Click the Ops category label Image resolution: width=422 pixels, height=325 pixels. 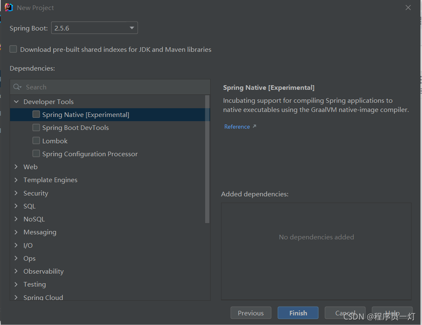pos(29,259)
